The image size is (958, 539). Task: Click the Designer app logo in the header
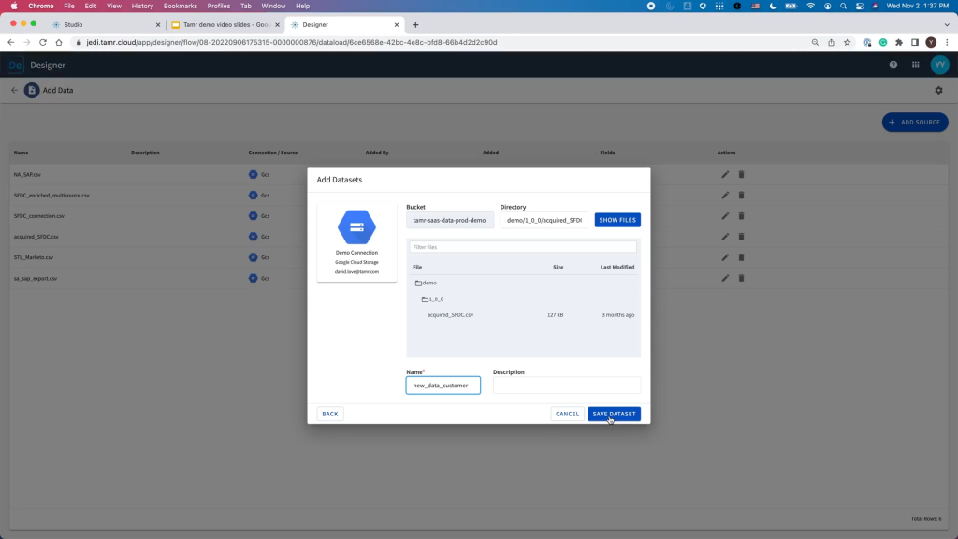(13, 65)
